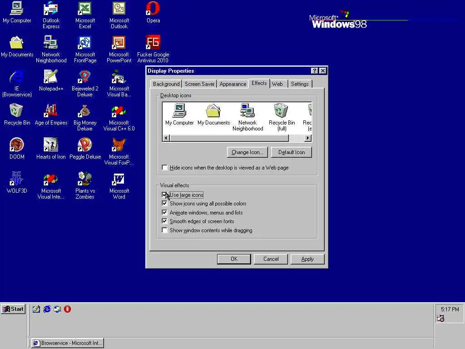The height and width of the screenshot is (349, 465).
Task: Enable Show window contents while dragging
Action: (164, 230)
